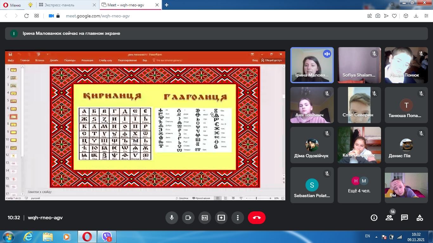Select Денис Пів tile
The image size is (433, 243).
click(406, 145)
